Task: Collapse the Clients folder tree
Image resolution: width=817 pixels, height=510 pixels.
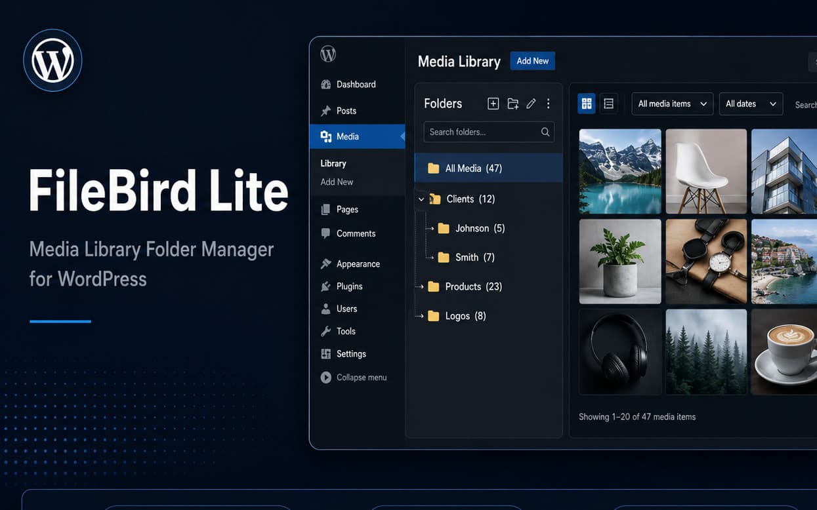Action: point(421,199)
